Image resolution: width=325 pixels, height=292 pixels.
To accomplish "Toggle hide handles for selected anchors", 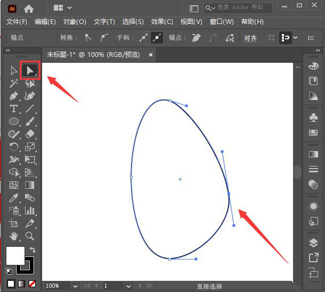I will coord(157,38).
